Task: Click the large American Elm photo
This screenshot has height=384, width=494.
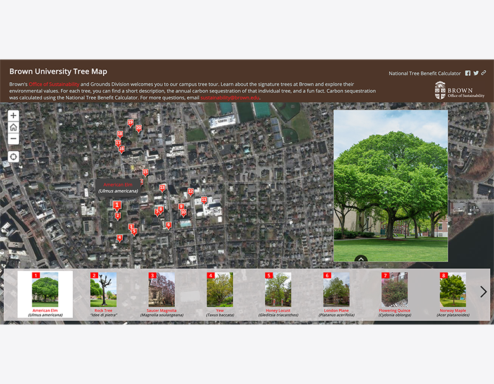Action: [391, 186]
